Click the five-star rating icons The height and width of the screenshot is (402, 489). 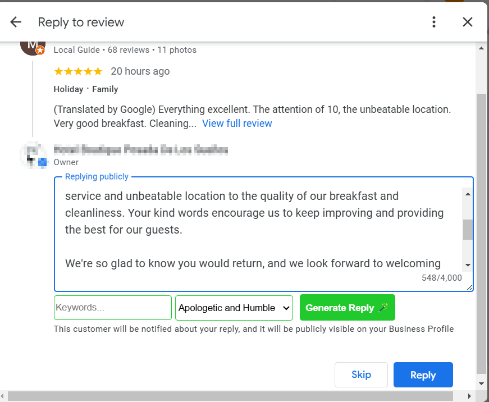[x=78, y=71]
